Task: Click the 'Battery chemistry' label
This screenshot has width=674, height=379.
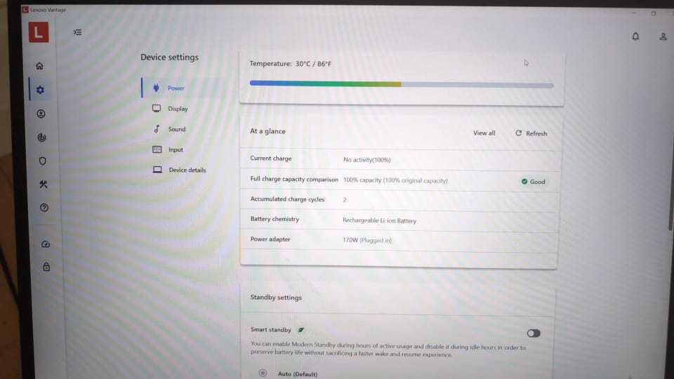Action: [x=275, y=219]
